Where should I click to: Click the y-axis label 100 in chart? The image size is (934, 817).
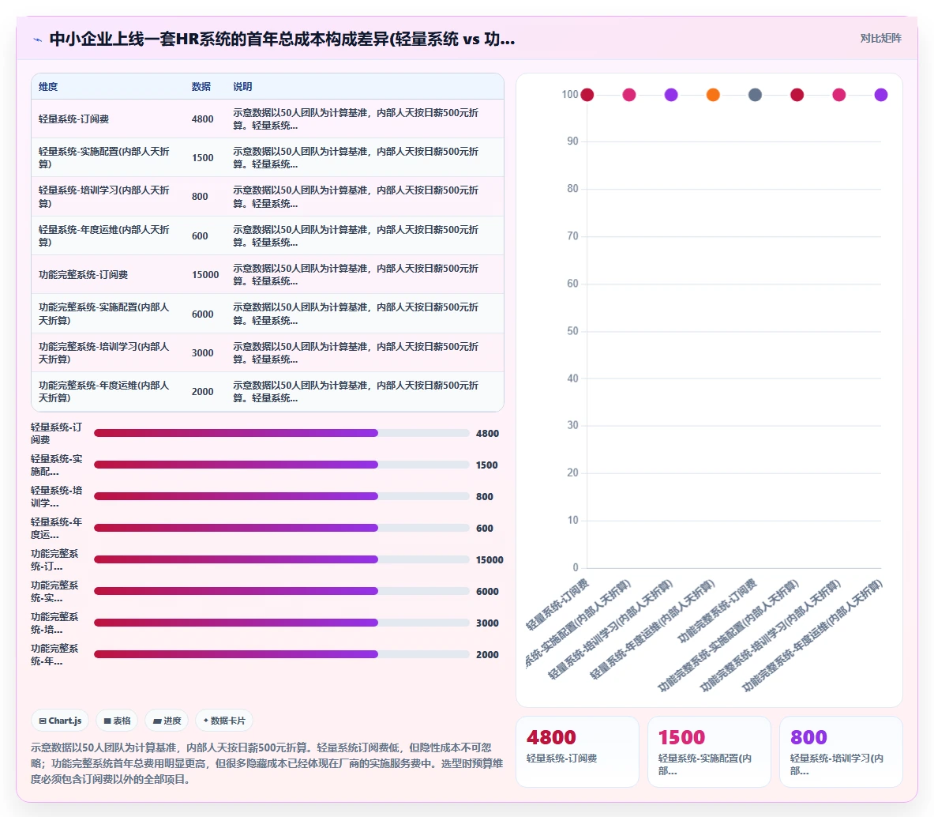(570, 94)
